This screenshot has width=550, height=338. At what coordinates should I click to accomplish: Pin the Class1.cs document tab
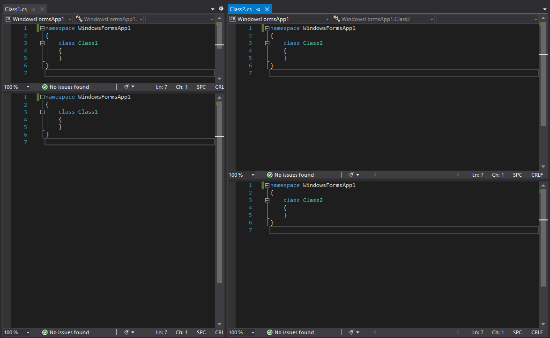[33, 8]
